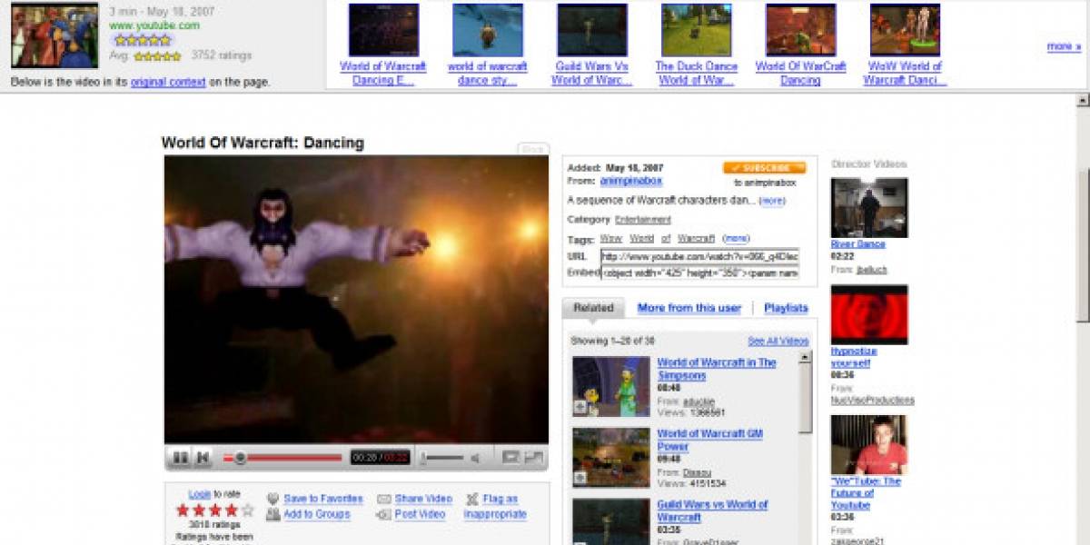
Task: Open the Share Video link
Action: (x=423, y=499)
